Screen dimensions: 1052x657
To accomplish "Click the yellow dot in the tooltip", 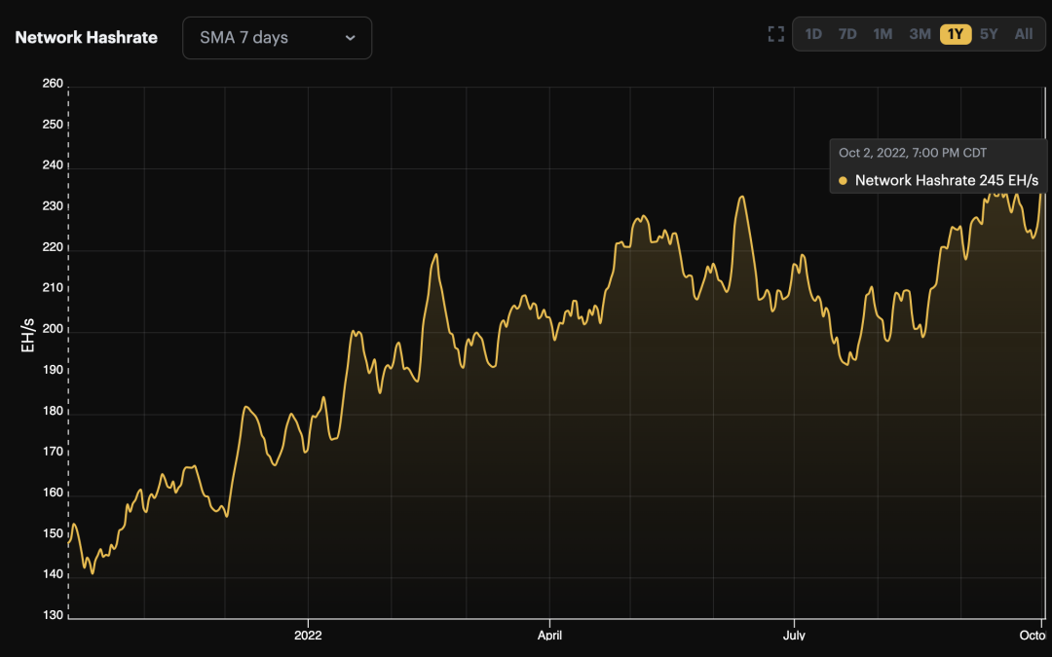I will pyautogui.click(x=843, y=180).
